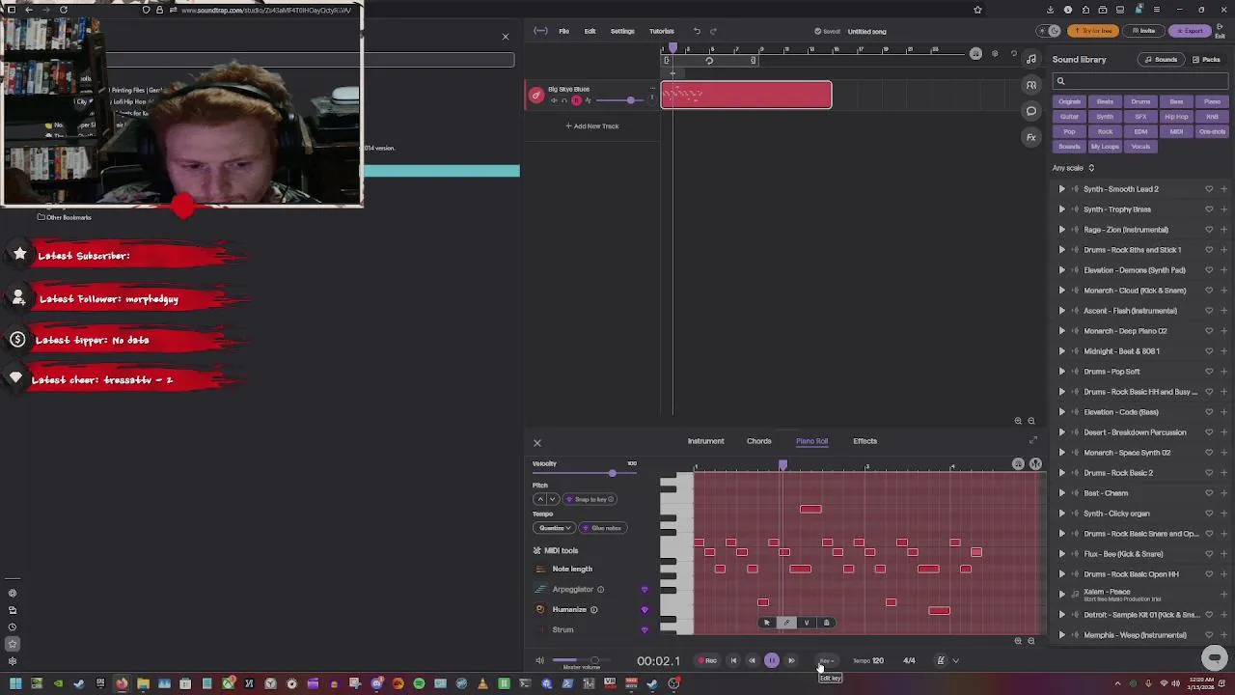Click the delete notes trash icon

[826, 623]
